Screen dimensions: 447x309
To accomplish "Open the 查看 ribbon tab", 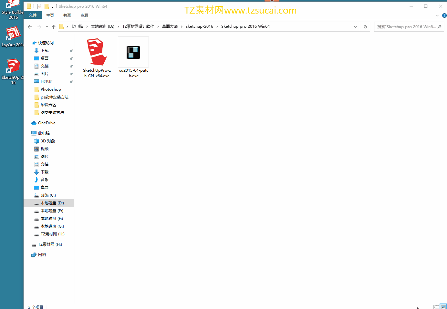I will pos(84,15).
